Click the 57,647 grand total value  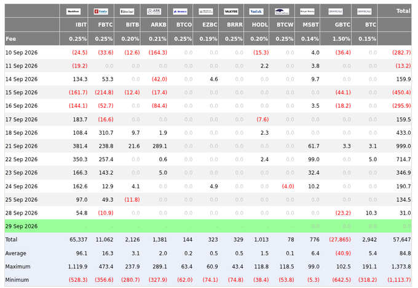tap(402, 239)
